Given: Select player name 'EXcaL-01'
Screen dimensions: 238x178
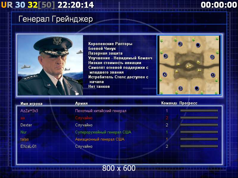Looking at the screenshot, I should 29,146.
